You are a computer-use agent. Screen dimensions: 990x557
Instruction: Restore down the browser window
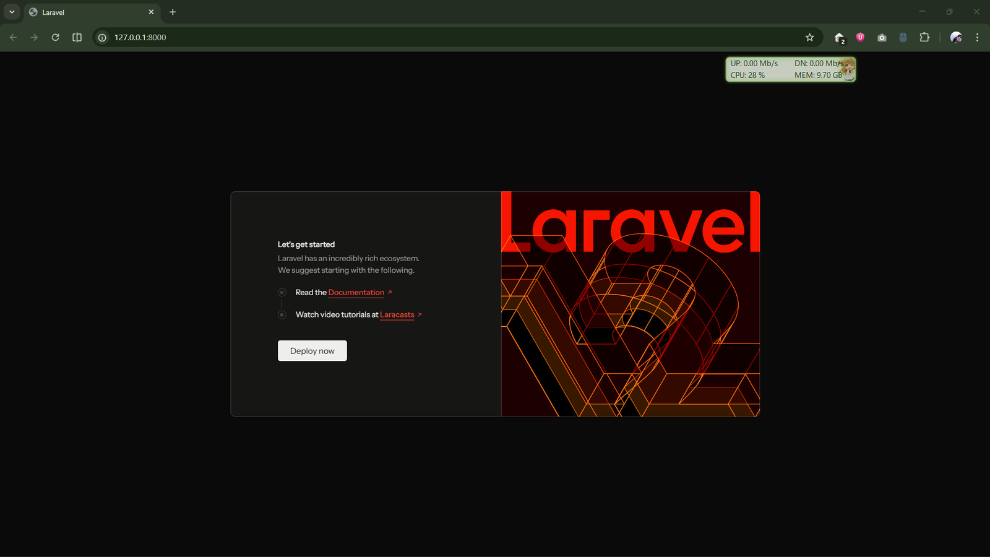tap(949, 12)
